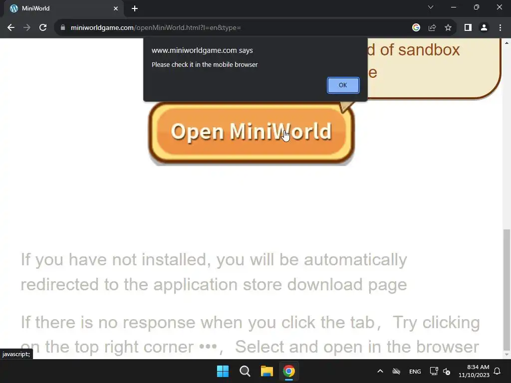Click the OneDrive tray icon
Viewport: 511px width, 383px height.
[396, 371]
